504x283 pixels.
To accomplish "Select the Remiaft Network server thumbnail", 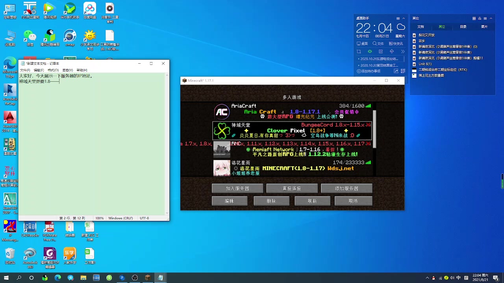I will (x=222, y=149).
